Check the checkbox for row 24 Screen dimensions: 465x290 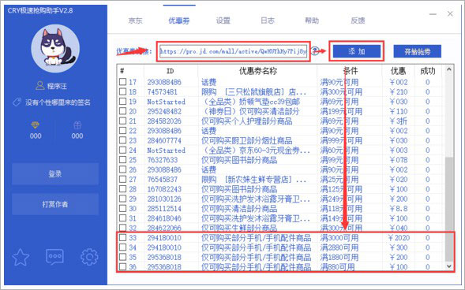pyautogui.click(x=123, y=150)
